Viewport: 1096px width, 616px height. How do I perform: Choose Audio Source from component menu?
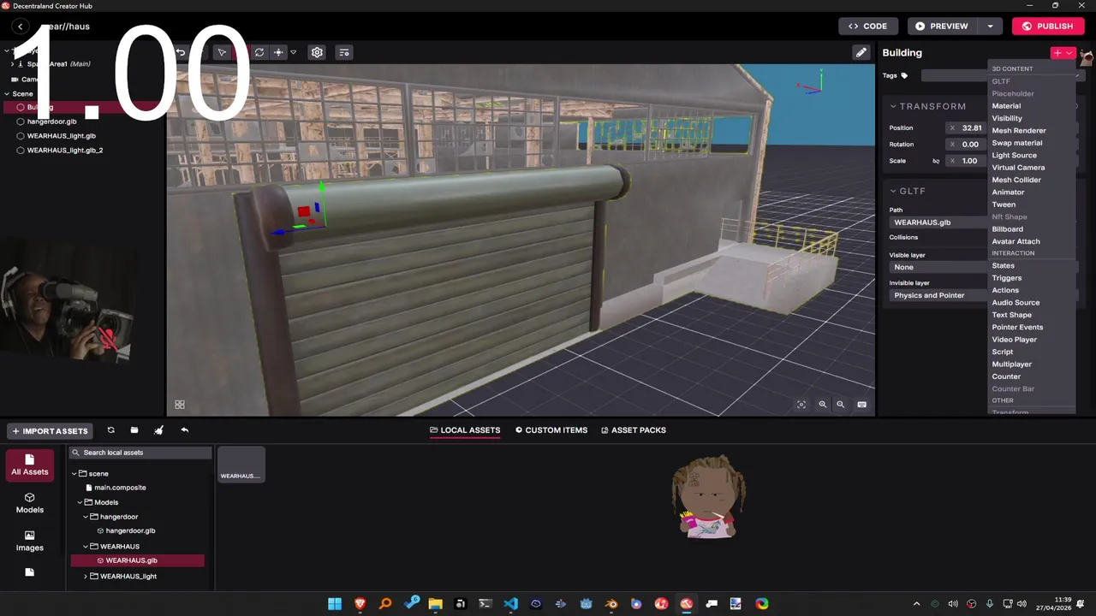pos(1032,303)
